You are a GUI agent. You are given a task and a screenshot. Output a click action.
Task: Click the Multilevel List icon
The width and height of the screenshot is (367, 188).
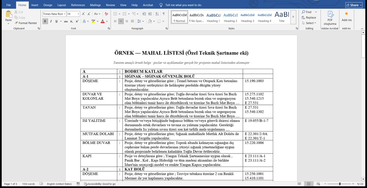(134, 14)
